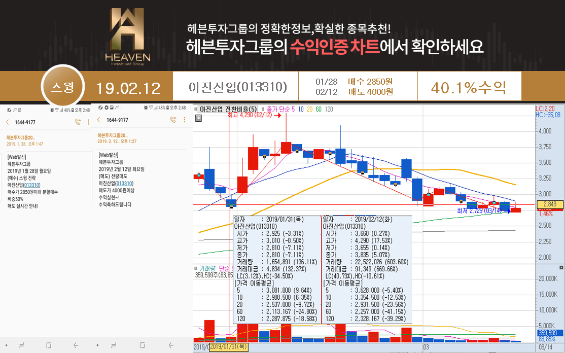Tap home icon on right phone navbar

[143, 345]
